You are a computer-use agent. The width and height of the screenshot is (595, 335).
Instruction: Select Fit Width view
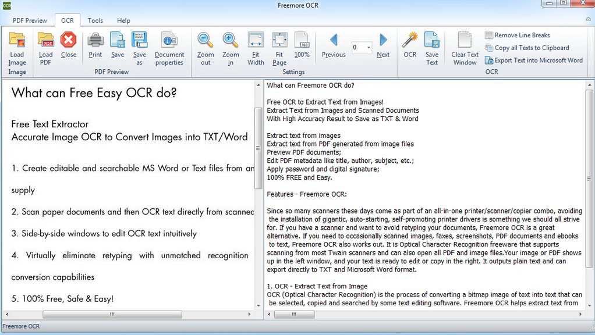(256, 40)
